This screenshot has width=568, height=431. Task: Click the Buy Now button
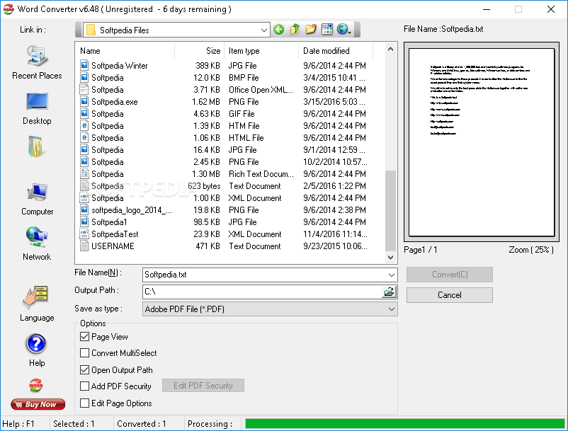click(x=38, y=404)
